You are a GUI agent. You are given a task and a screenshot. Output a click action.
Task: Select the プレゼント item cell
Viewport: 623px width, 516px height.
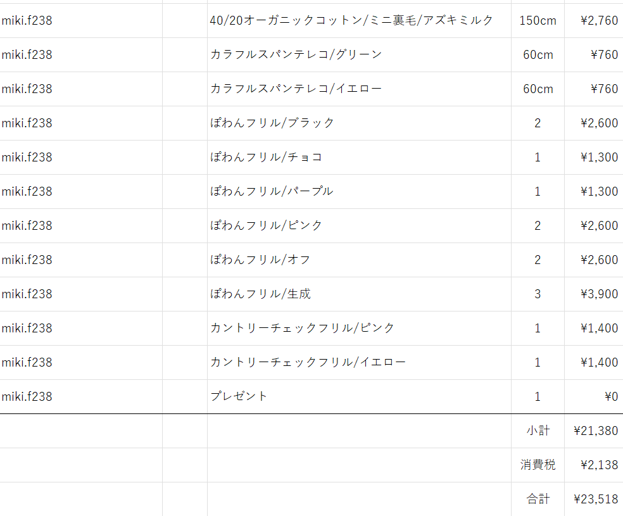(359, 396)
